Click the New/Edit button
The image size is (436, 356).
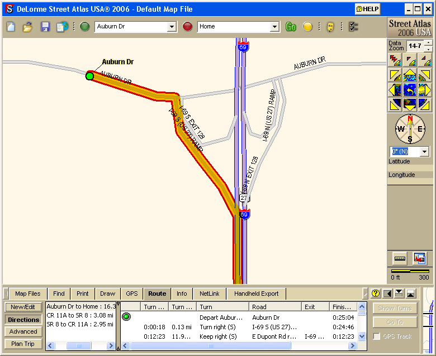[x=23, y=307]
